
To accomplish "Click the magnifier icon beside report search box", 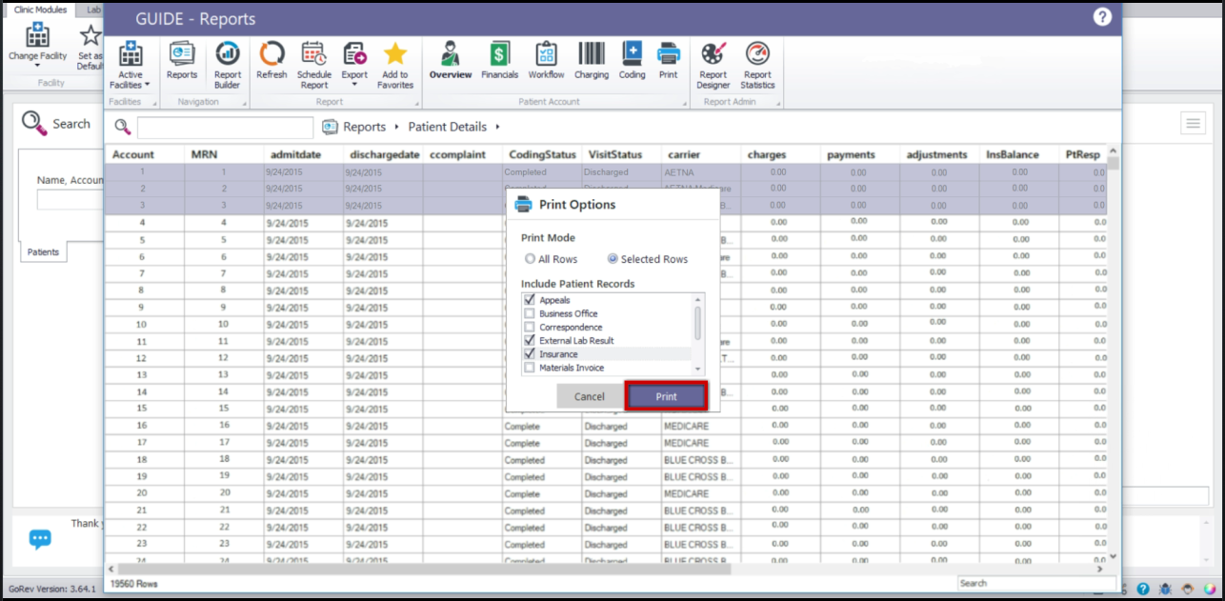I will [122, 127].
